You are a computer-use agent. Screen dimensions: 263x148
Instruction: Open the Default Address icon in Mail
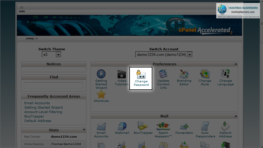(225, 126)
